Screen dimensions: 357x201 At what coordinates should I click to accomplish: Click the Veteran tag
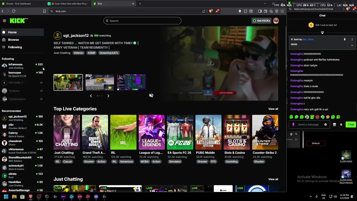78,53
